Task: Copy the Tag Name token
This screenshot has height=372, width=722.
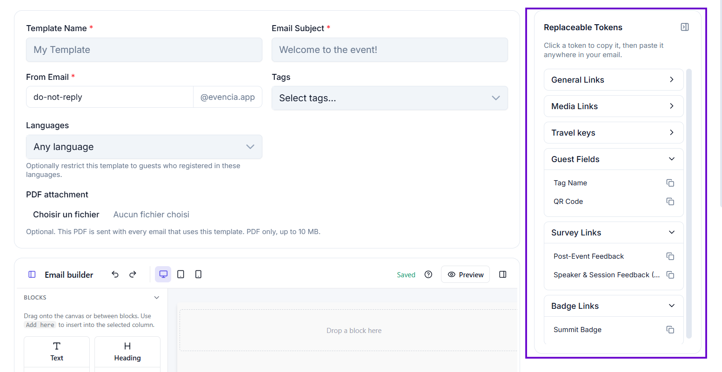Action: 670,183
